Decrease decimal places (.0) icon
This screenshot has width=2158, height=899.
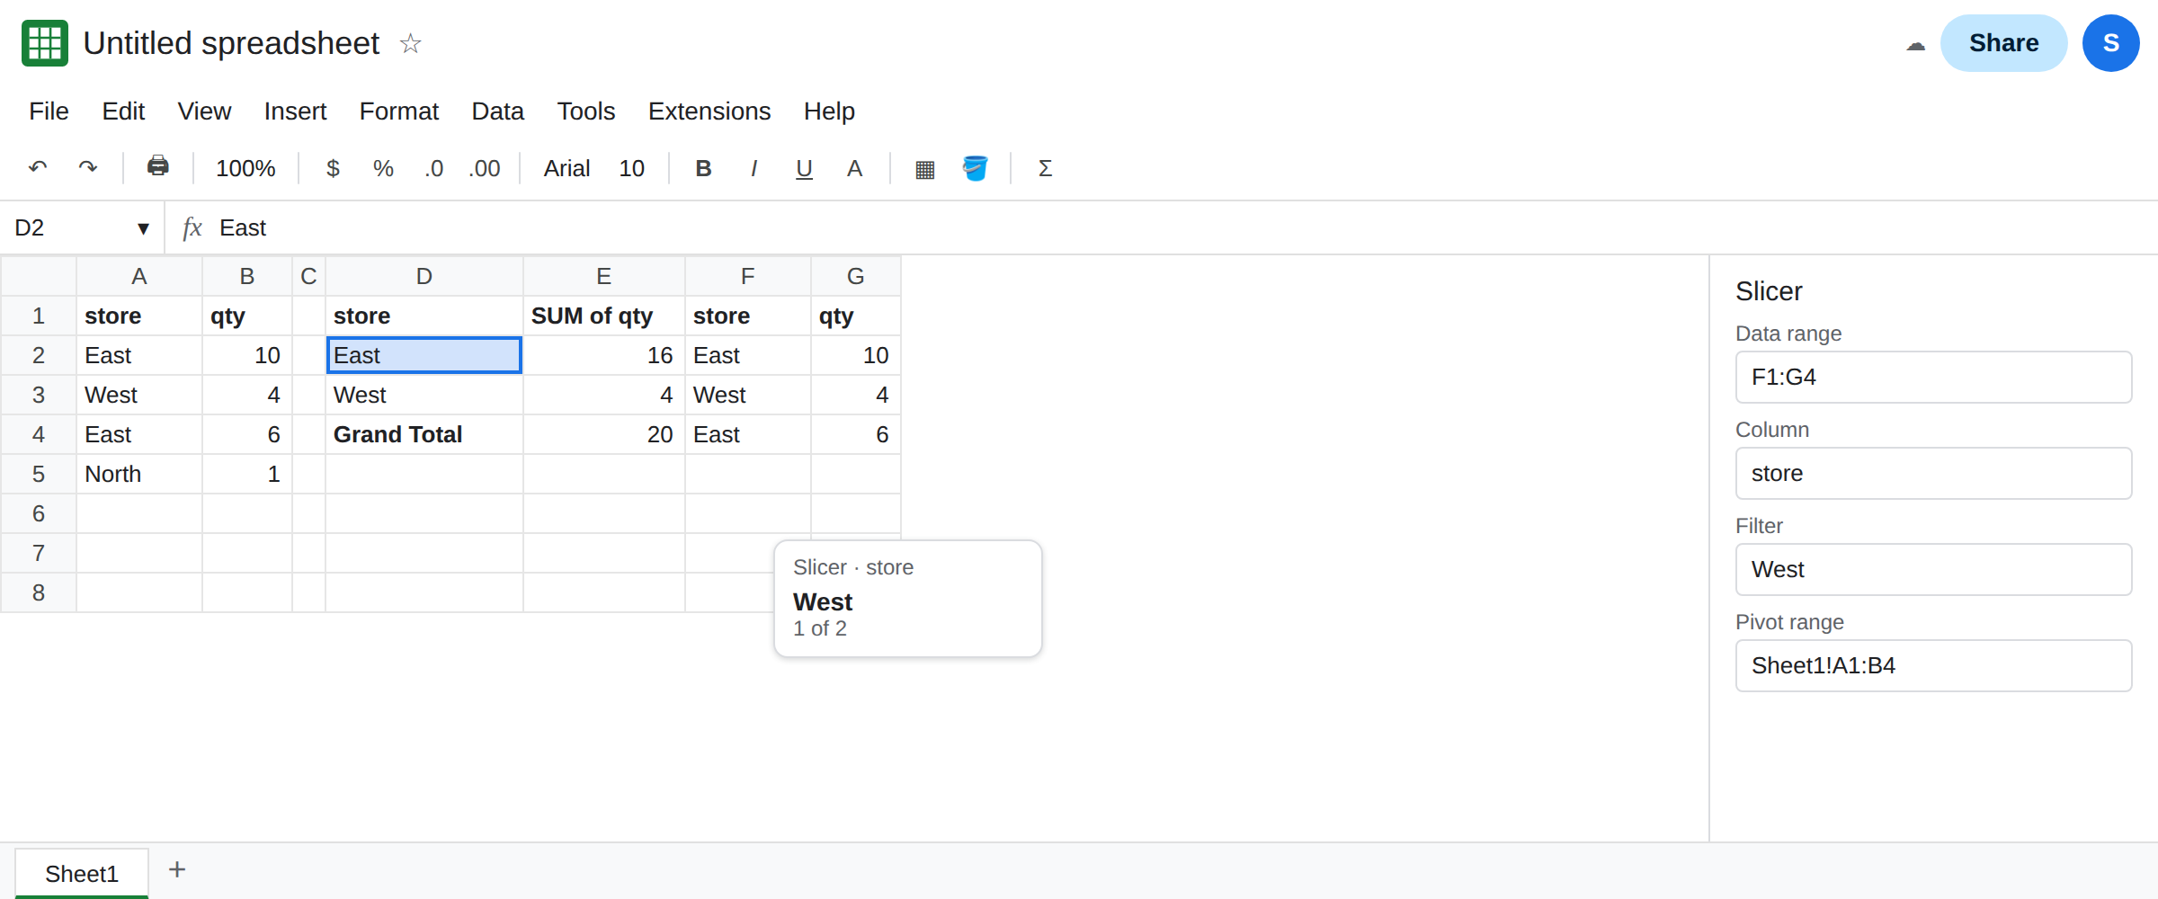coord(434,168)
